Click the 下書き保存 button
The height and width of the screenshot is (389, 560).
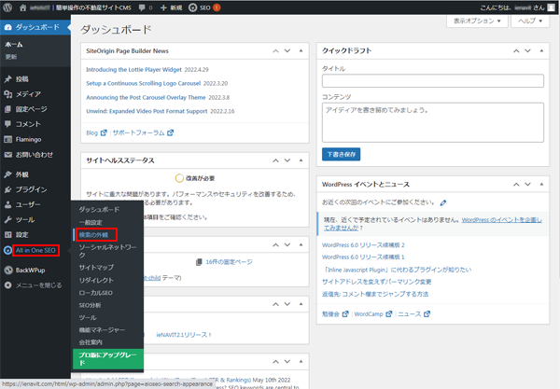tap(341, 154)
